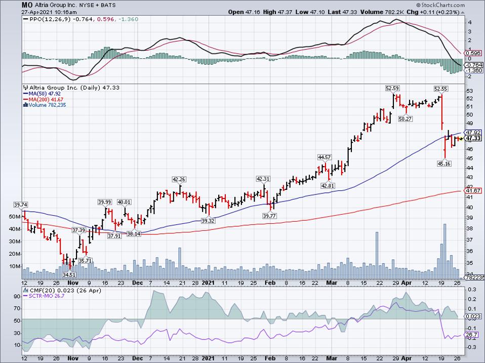485x363 pixels.
Task: Click the -0.764 PPO axis tag
Action: pyautogui.click(x=473, y=65)
